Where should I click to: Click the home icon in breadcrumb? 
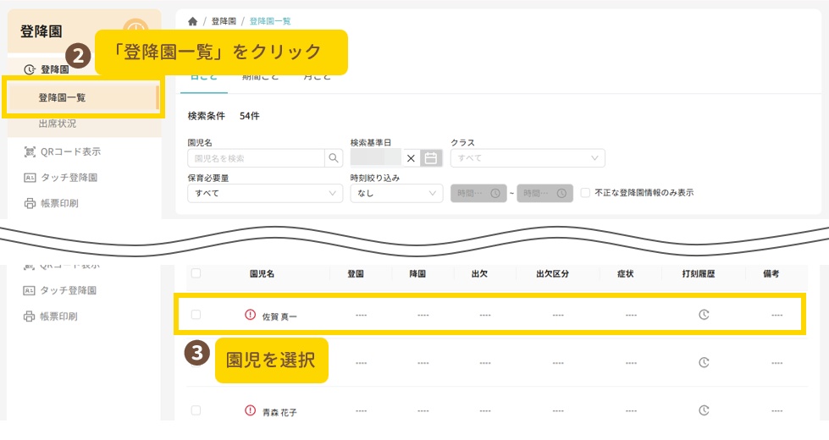pyautogui.click(x=193, y=21)
